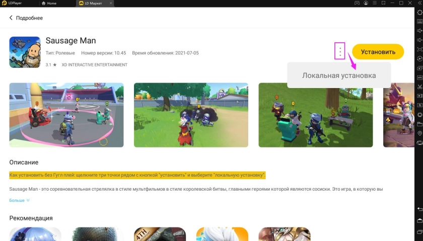423x241 pixels.
Task: Click Номер версии: 10.45 text
Action: point(104,53)
